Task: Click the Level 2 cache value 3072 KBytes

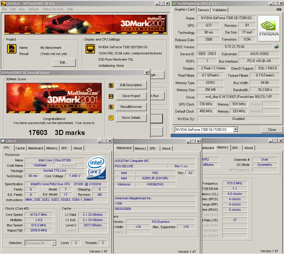Action: 93,225
